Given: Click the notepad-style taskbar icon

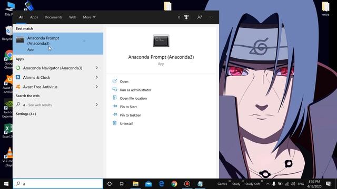Looking at the screenshot, I should pyautogui.click(x=200, y=184).
